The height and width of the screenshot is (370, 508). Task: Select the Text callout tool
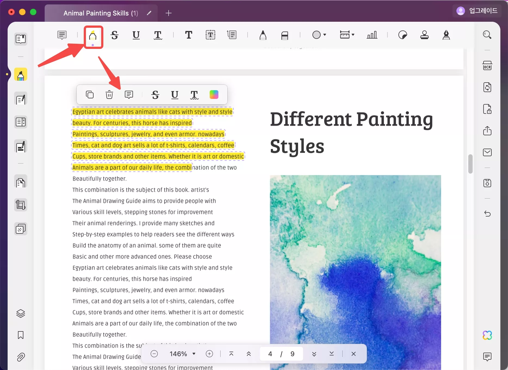[232, 35]
